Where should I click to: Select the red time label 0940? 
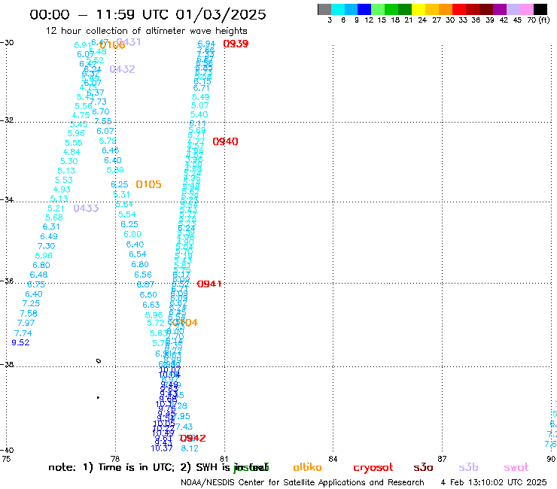225,141
